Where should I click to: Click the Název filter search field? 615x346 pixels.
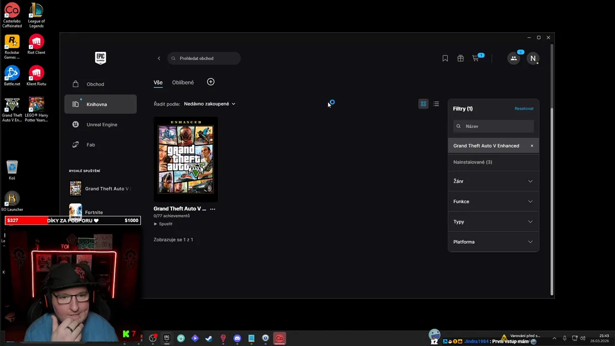click(x=493, y=126)
